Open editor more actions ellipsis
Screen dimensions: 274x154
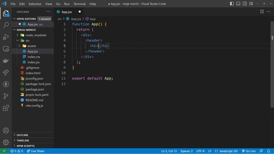pos(268,12)
